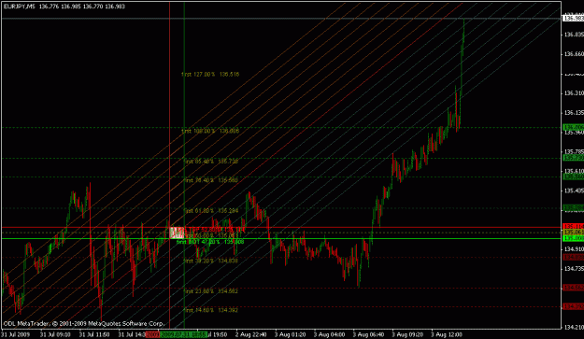Select the 100.00% Fibonacci level label
The image size is (584, 339).
point(210,131)
